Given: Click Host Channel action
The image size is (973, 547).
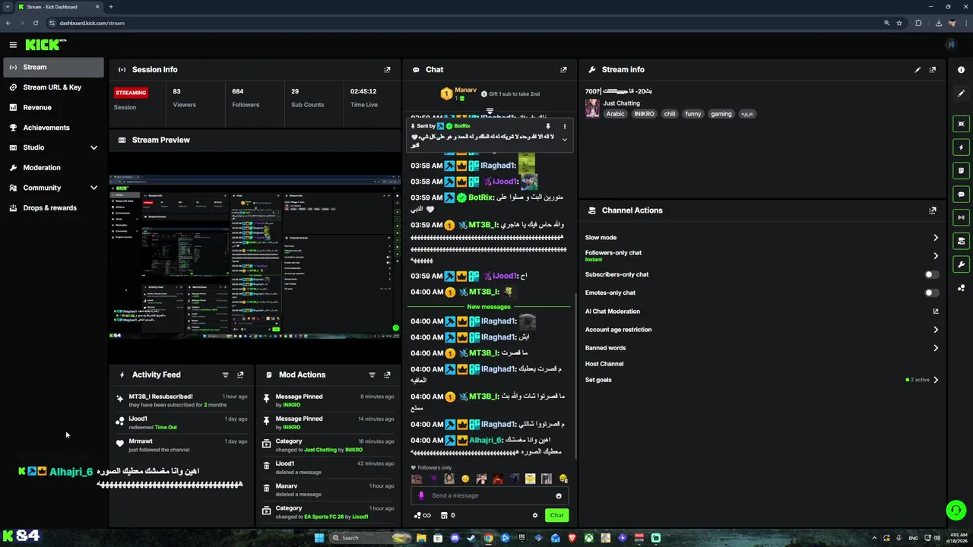Looking at the screenshot, I should (604, 364).
